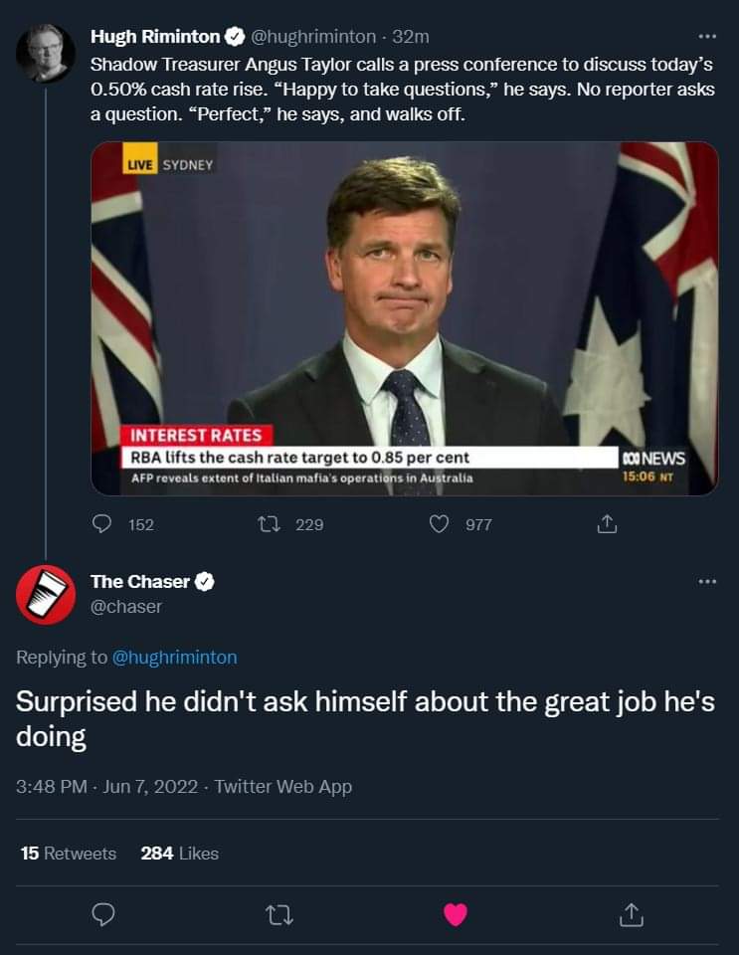Open the ABC News press conference image

[404, 318]
